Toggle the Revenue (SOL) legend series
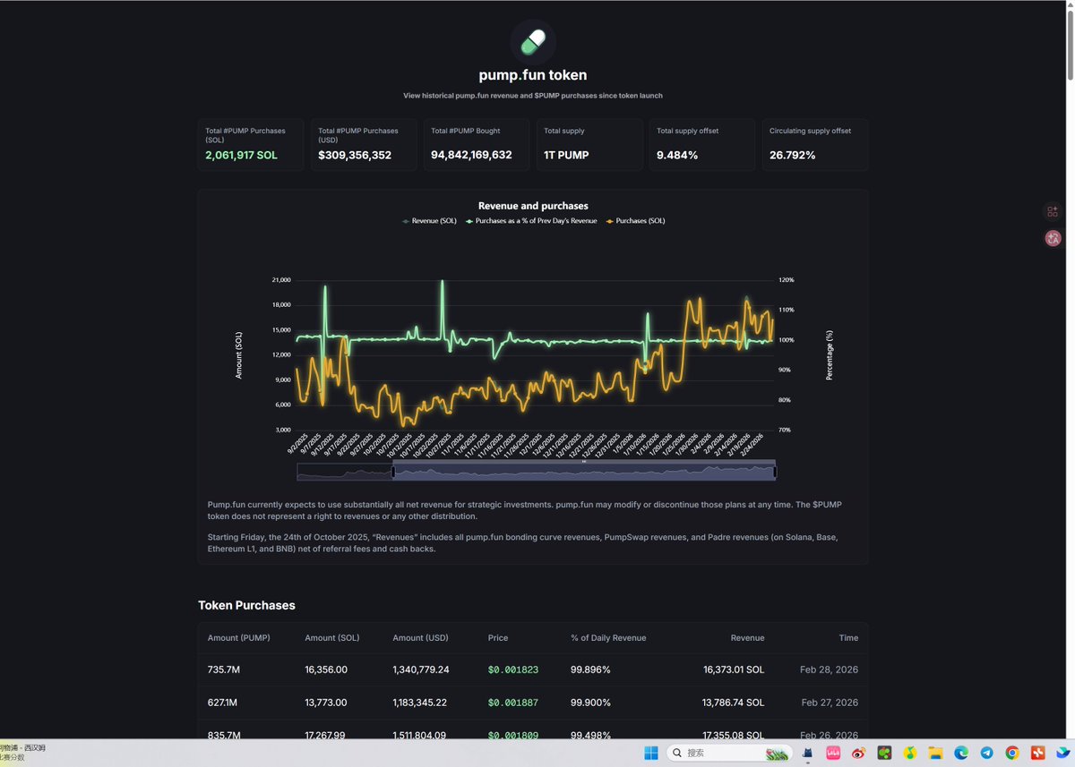This screenshot has height=767, width=1075. 429,220
